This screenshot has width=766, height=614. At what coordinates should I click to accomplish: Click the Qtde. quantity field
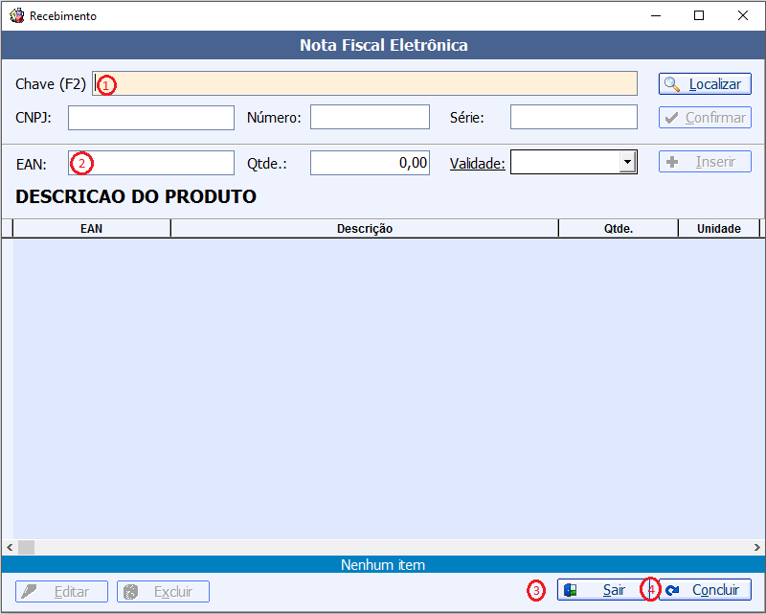click(370, 163)
